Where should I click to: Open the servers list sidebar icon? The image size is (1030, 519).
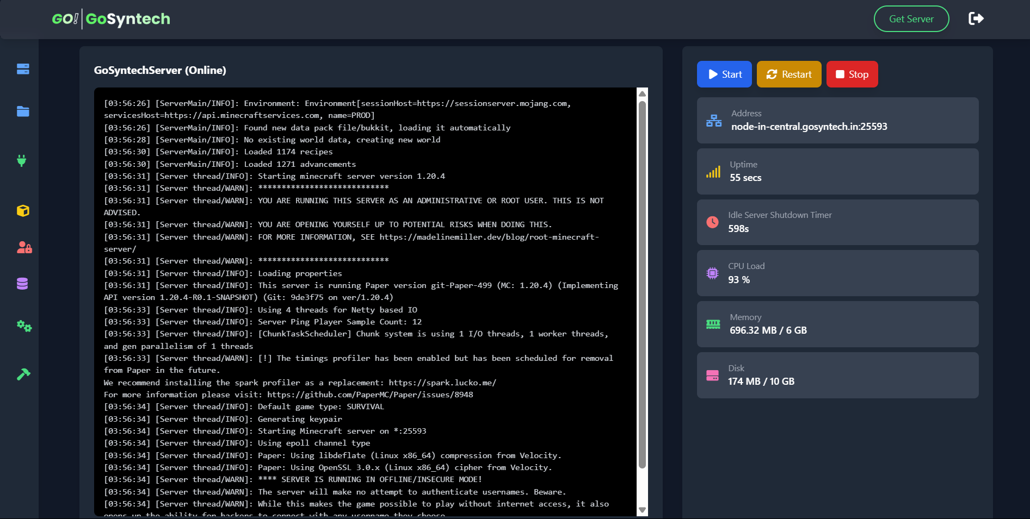tap(23, 69)
